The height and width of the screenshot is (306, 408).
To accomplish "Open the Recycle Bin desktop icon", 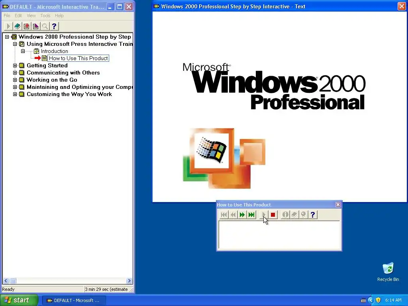I will [388, 272].
